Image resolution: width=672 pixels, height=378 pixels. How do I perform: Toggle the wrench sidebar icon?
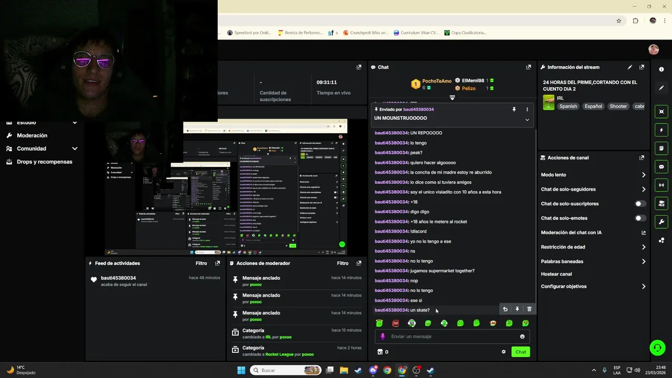(x=661, y=222)
